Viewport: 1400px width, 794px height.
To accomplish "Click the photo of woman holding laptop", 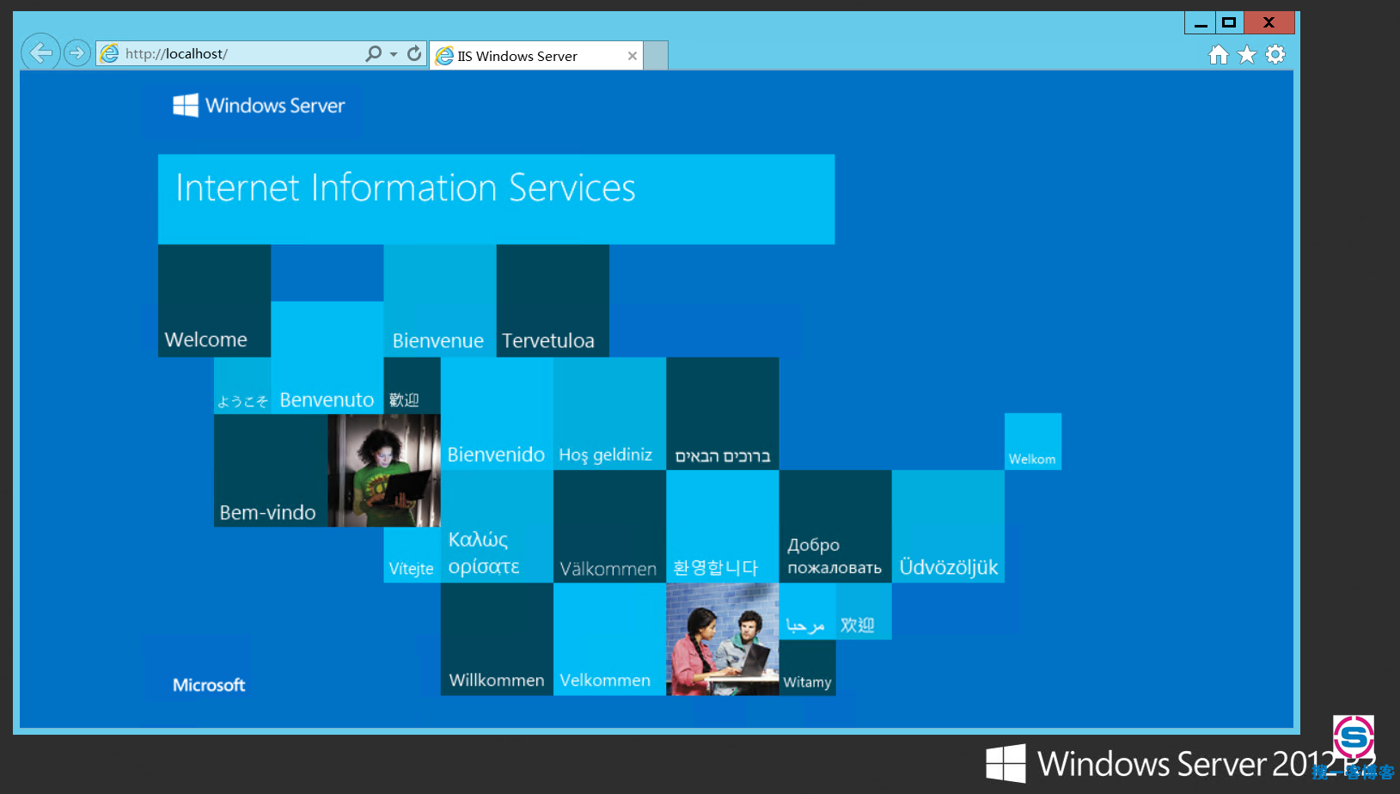I will point(384,470).
